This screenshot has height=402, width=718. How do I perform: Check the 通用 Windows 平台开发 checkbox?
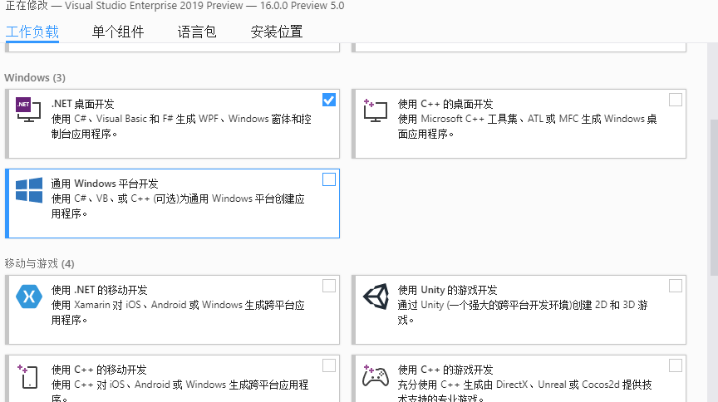[329, 179]
